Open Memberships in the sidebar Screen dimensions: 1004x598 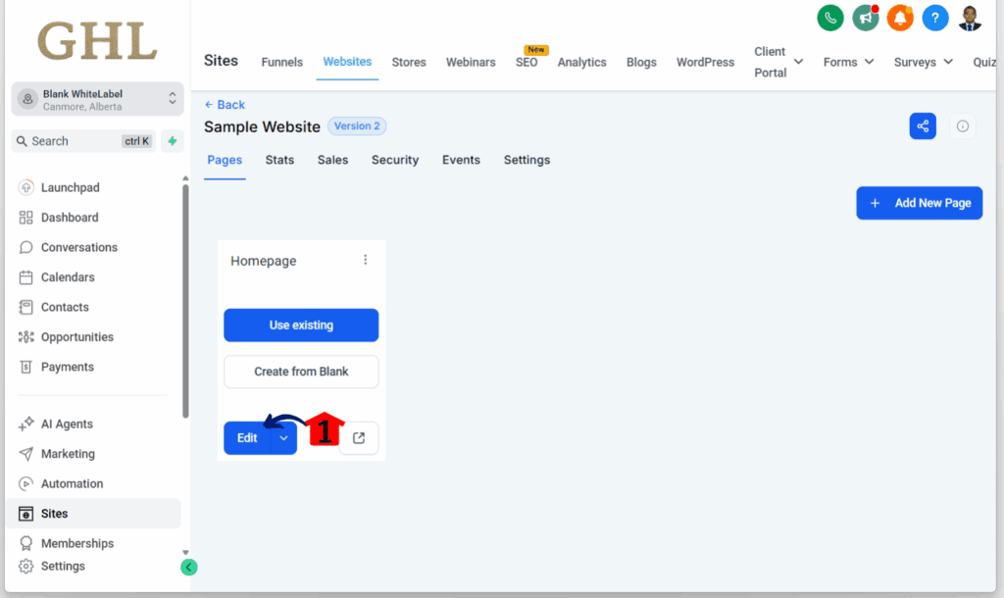tap(77, 543)
